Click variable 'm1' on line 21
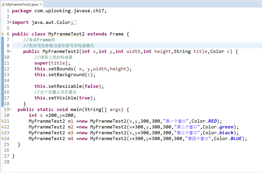 click(x=70, y=121)
